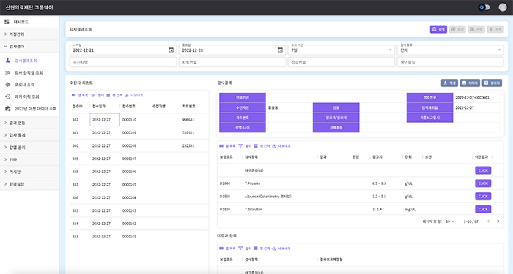Open filter in 수진자 리스트 toolbar
This screenshot has width=513, height=274.
pyautogui.click(x=97, y=95)
